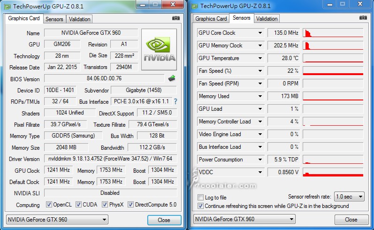Click the Fan Speed (%) history graph
Viewport: 374px width, 230px height.
(x=333, y=71)
